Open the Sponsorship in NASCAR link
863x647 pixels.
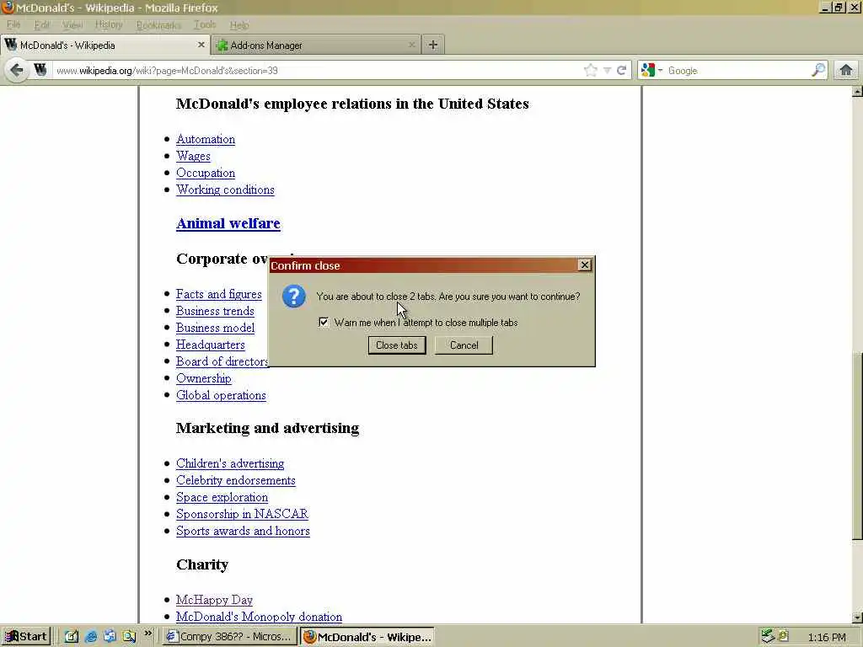(x=242, y=514)
